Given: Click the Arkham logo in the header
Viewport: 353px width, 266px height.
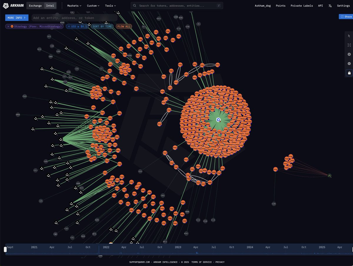Looking at the screenshot, I should click(x=13, y=6).
